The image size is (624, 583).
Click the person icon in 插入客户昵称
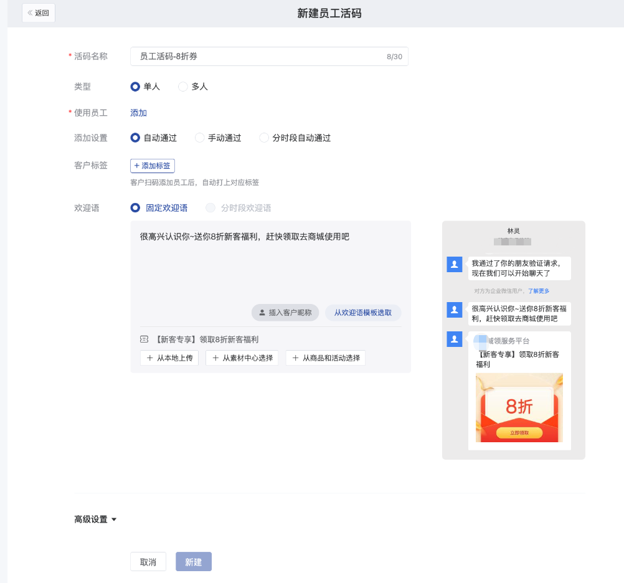click(x=262, y=313)
